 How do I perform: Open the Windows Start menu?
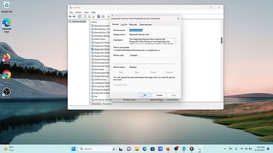[73, 149]
